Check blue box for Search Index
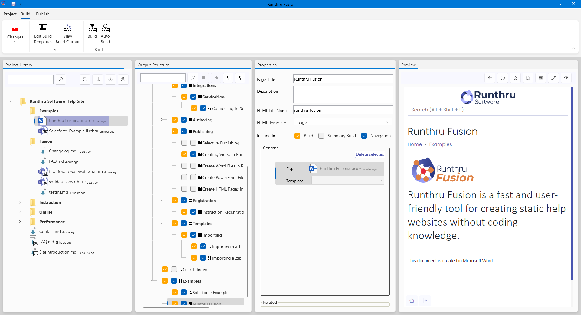Image resolution: width=581 pixels, height=315 pixels. [174, 269]
